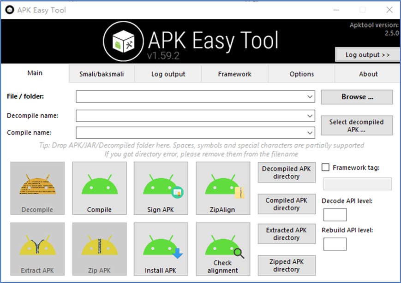Switch to the Main tab
Viewport: 401px width, 283px height.
[35, 73]
